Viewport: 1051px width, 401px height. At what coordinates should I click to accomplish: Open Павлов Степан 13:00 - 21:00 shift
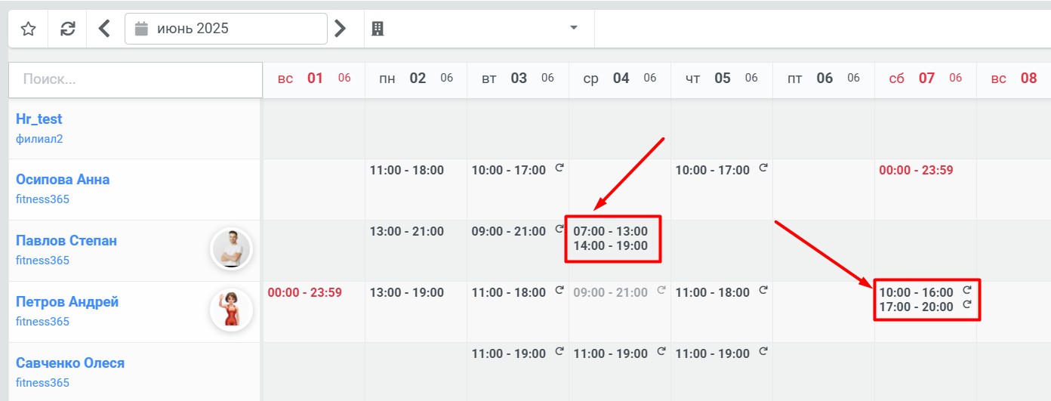click(407, 231)
